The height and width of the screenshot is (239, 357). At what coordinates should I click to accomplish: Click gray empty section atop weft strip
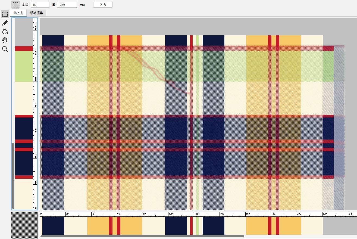point(24,32)
